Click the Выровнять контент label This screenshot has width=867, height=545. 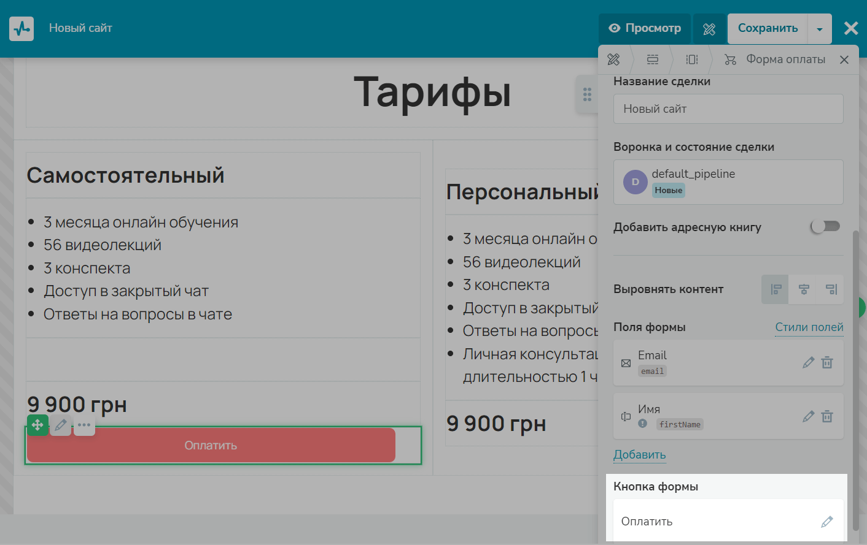(668, 289)
